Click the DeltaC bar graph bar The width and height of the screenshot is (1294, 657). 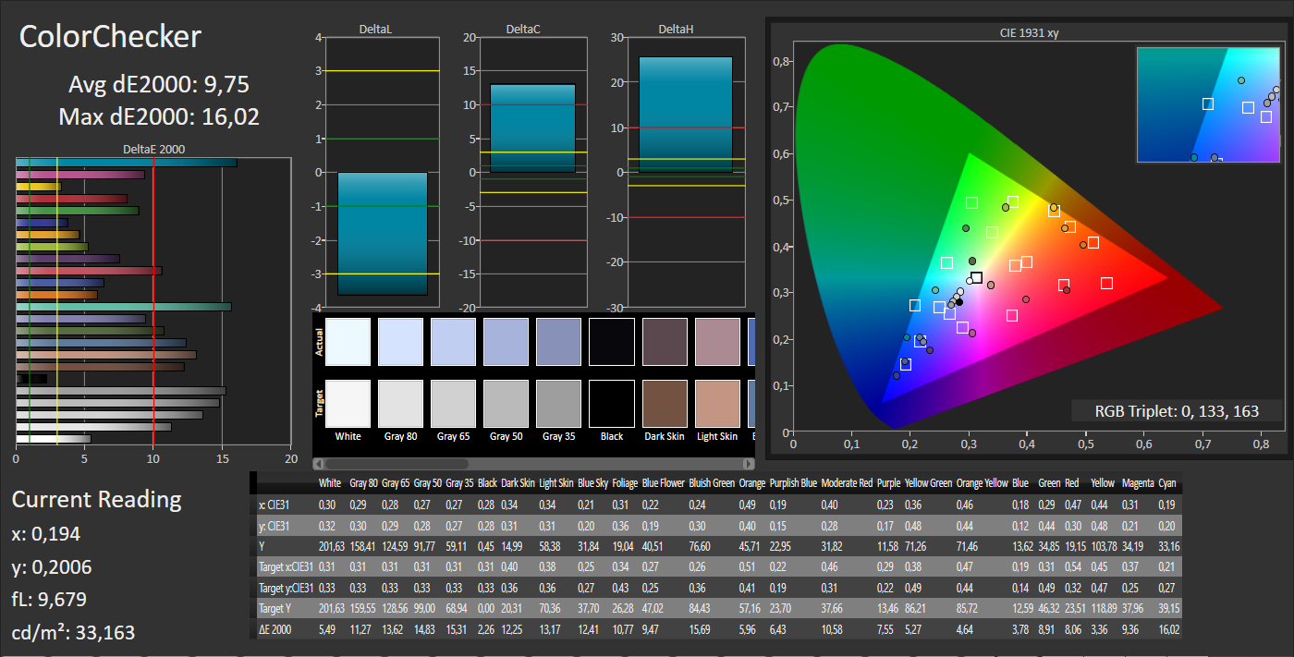(532, 128)
